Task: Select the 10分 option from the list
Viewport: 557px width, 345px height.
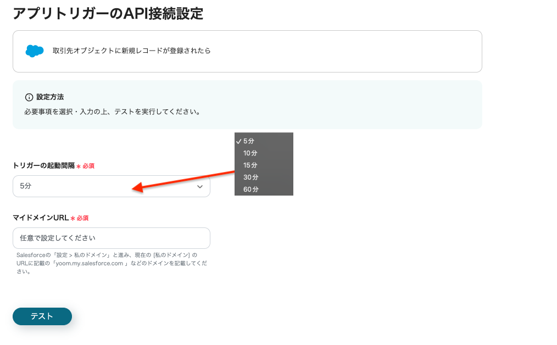Action: (250, 153)
